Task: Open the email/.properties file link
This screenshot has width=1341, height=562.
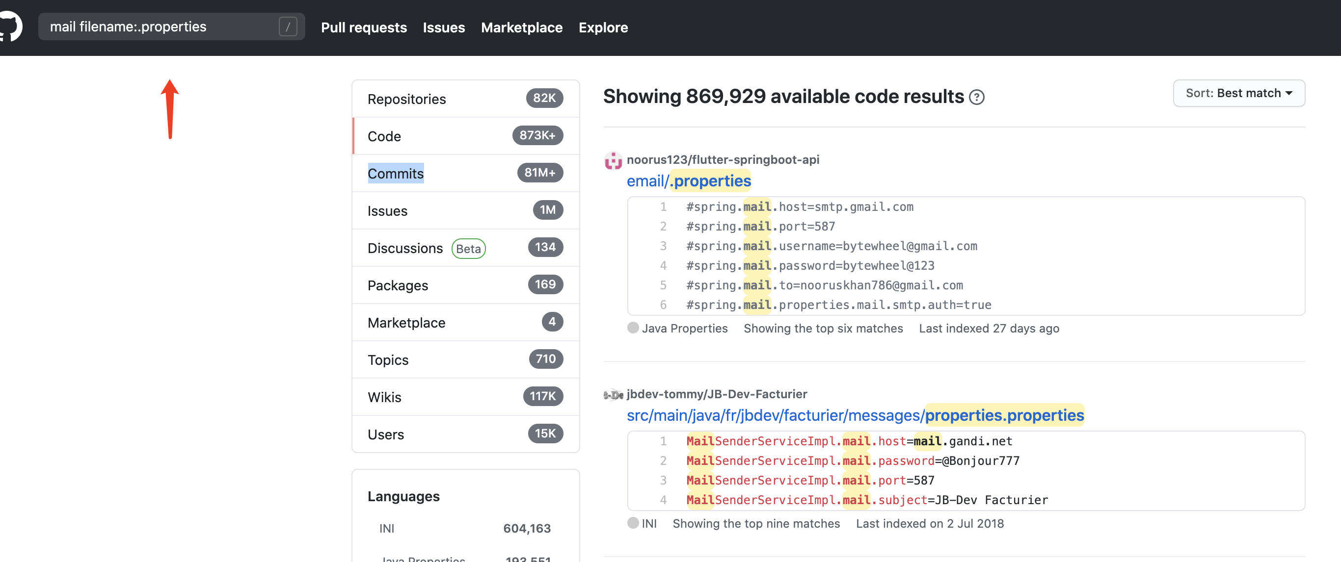Action: (688, 181)
